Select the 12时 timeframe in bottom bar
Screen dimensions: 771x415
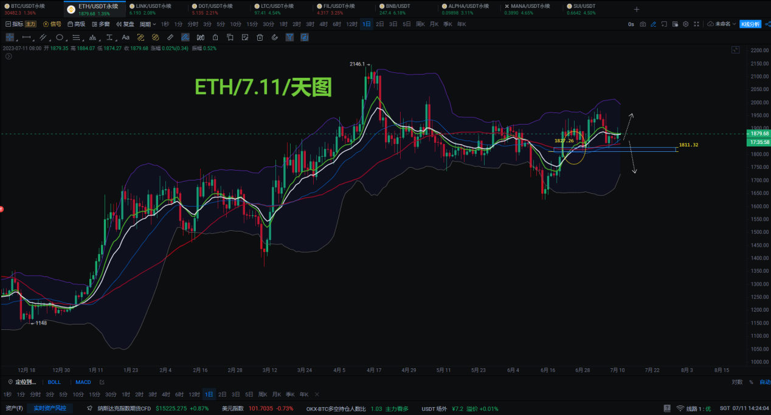194,394
